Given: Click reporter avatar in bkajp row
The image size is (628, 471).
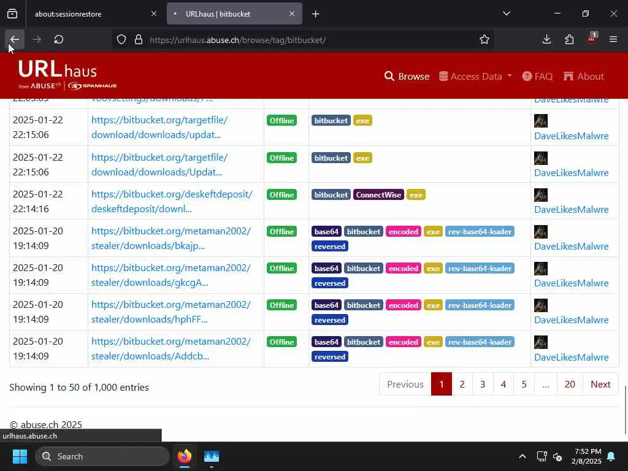Looking at the screenshot, I should coord(541,231).
